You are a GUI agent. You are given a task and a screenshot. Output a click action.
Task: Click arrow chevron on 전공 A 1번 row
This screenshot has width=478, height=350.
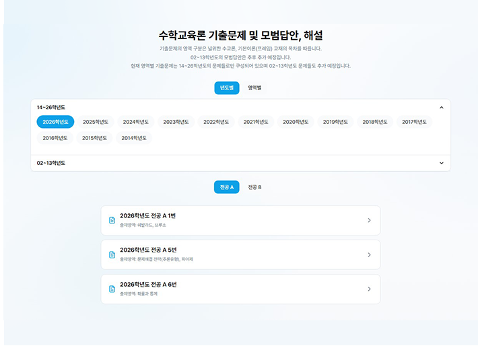[x=369, y=220]
